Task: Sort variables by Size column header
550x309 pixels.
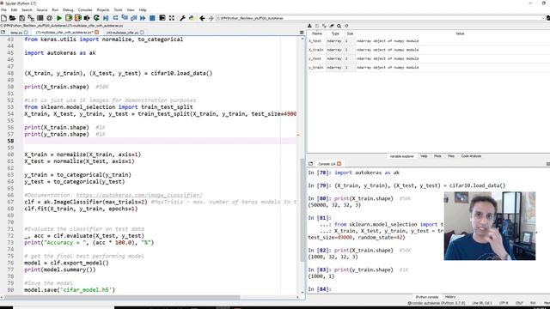Action: tap(350, 33)
